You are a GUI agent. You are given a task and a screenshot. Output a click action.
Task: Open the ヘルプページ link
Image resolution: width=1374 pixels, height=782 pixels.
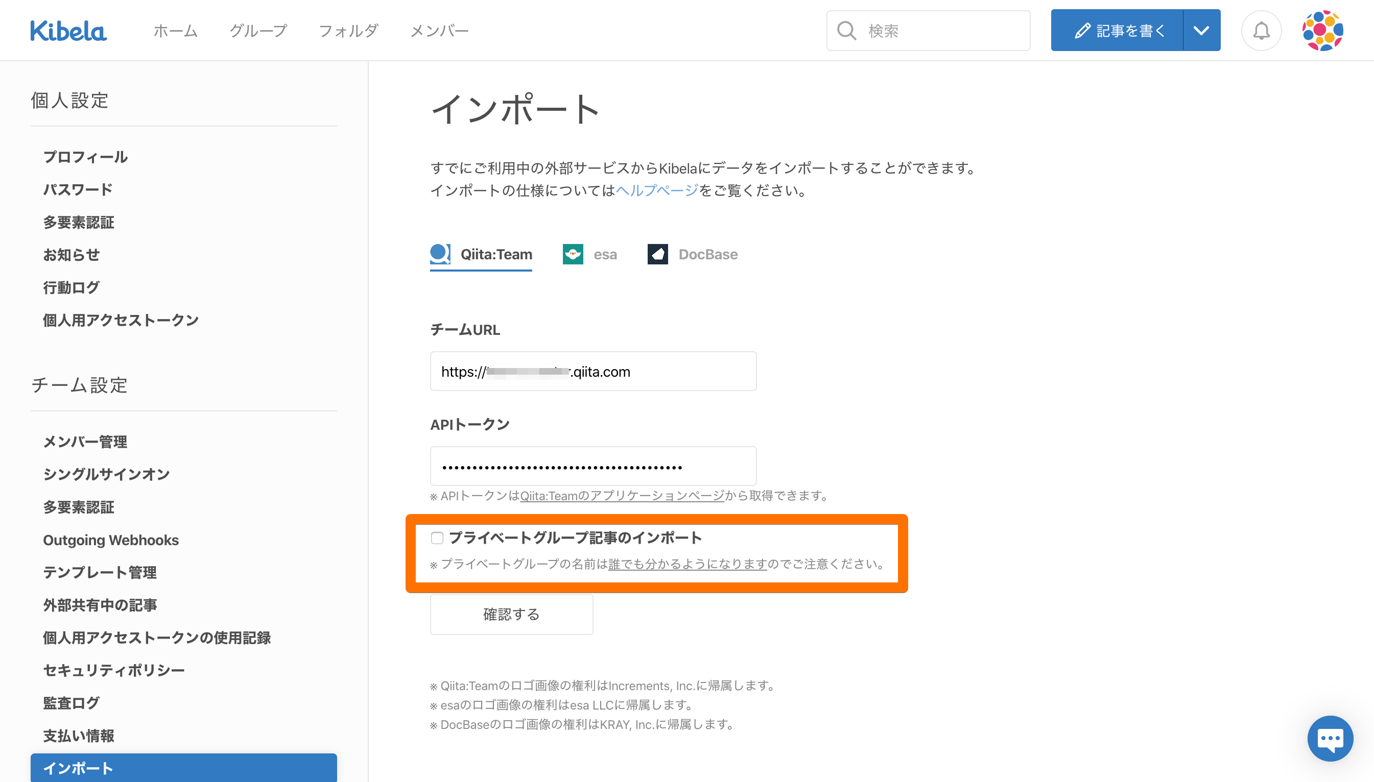tap(657, 191)
